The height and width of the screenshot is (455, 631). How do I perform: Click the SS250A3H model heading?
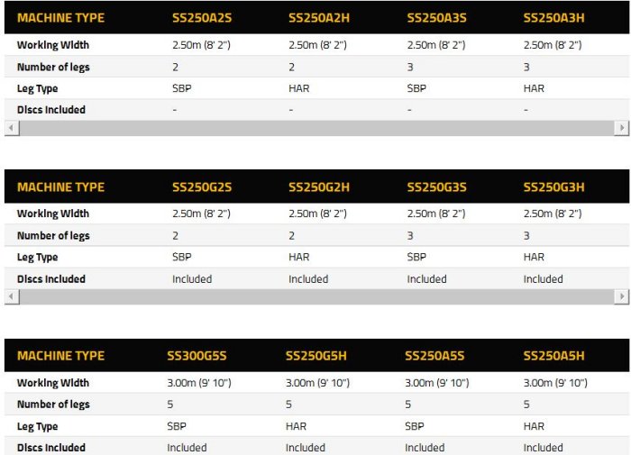click(x=553, y=18)
